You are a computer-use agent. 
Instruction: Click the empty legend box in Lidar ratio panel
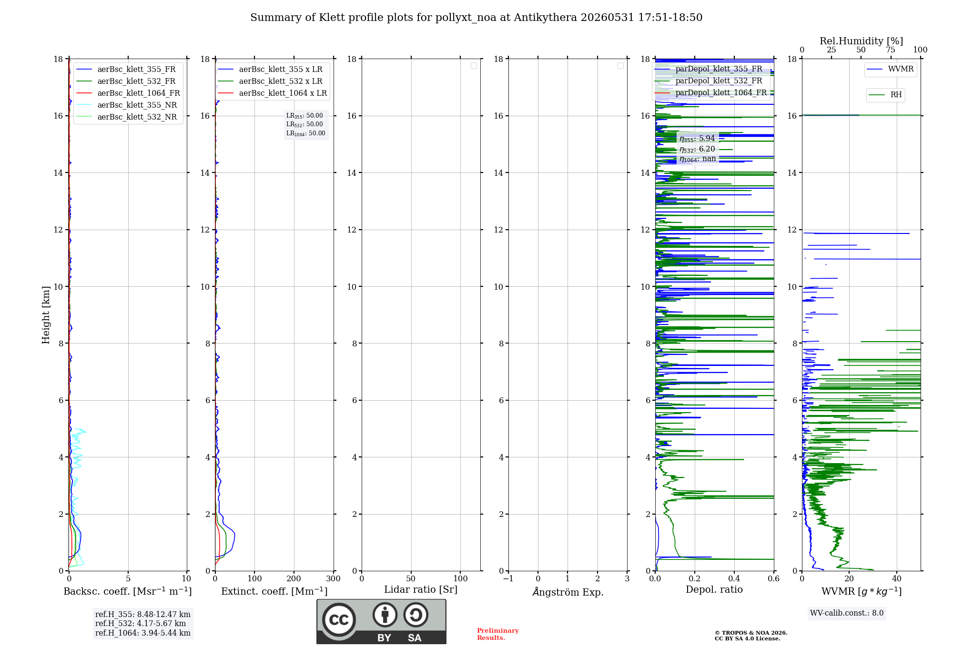click(x=474, y=66)
